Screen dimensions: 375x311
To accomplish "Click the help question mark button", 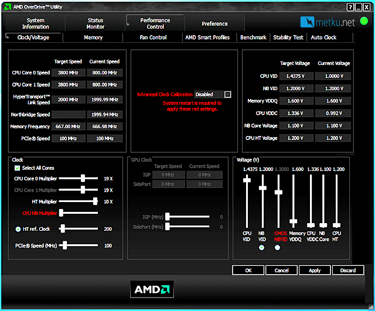I will pos(350,7).
